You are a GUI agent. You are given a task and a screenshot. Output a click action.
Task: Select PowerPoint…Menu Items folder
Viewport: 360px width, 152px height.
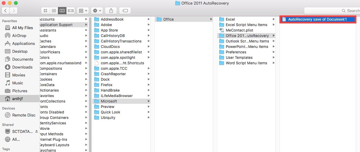[247, 47]
